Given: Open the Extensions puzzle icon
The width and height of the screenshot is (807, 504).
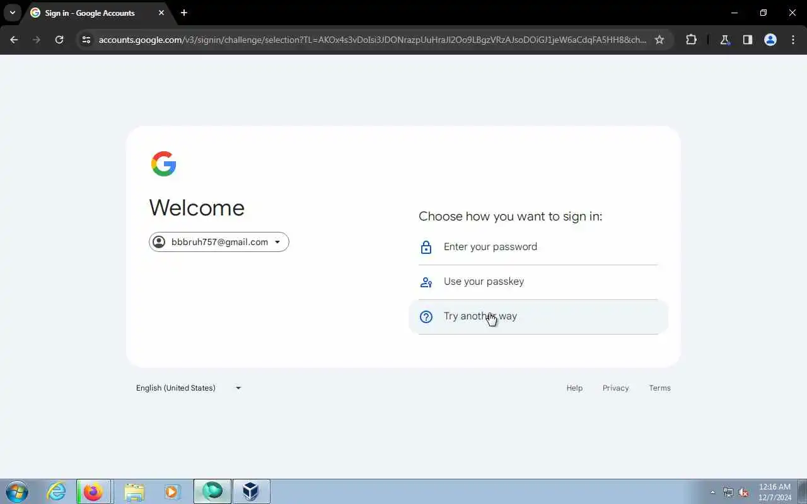Looking at the screenshot, I should [691, 40].
